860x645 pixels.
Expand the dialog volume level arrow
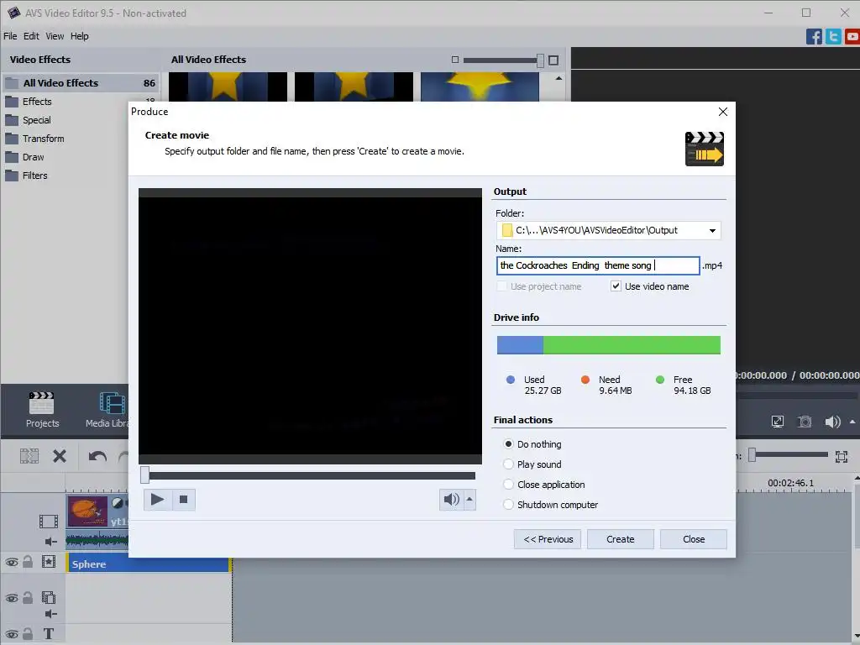[x=469, y=499]
